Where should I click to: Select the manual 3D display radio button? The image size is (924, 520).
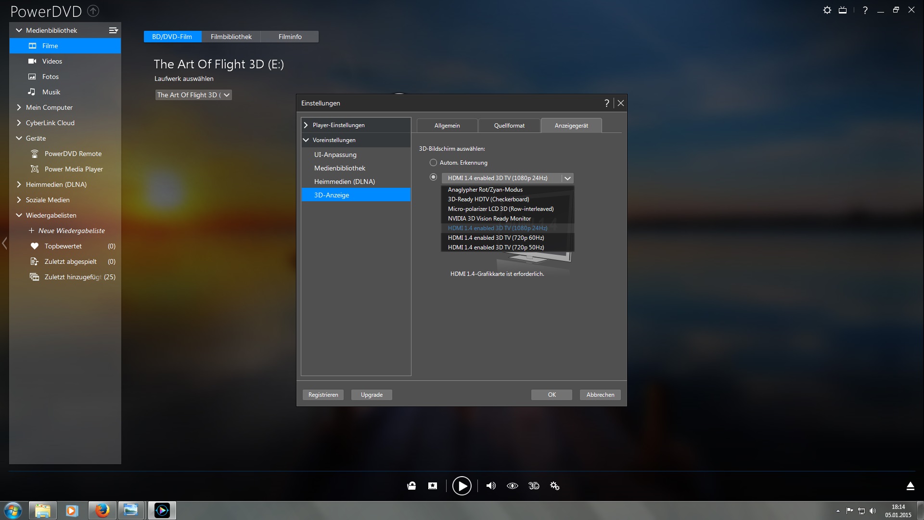coord(433,177)
